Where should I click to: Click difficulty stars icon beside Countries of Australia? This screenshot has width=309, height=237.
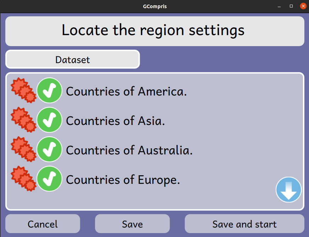(x=23, y=149)
